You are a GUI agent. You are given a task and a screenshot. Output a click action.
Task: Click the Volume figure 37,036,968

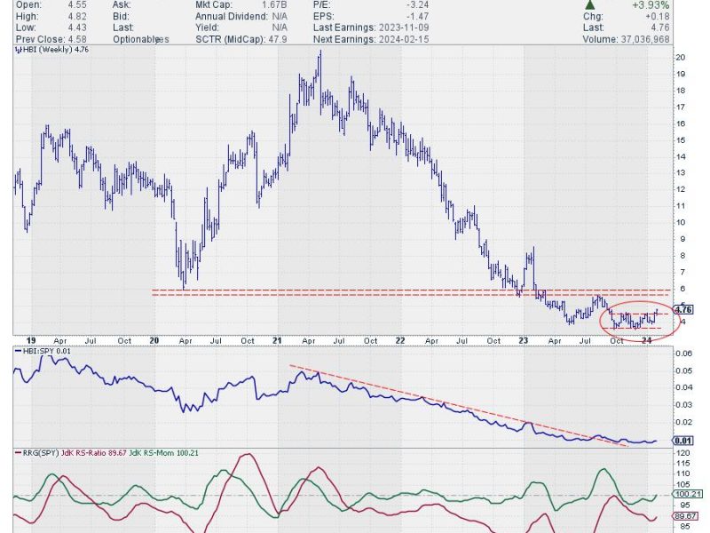(645, 39)
